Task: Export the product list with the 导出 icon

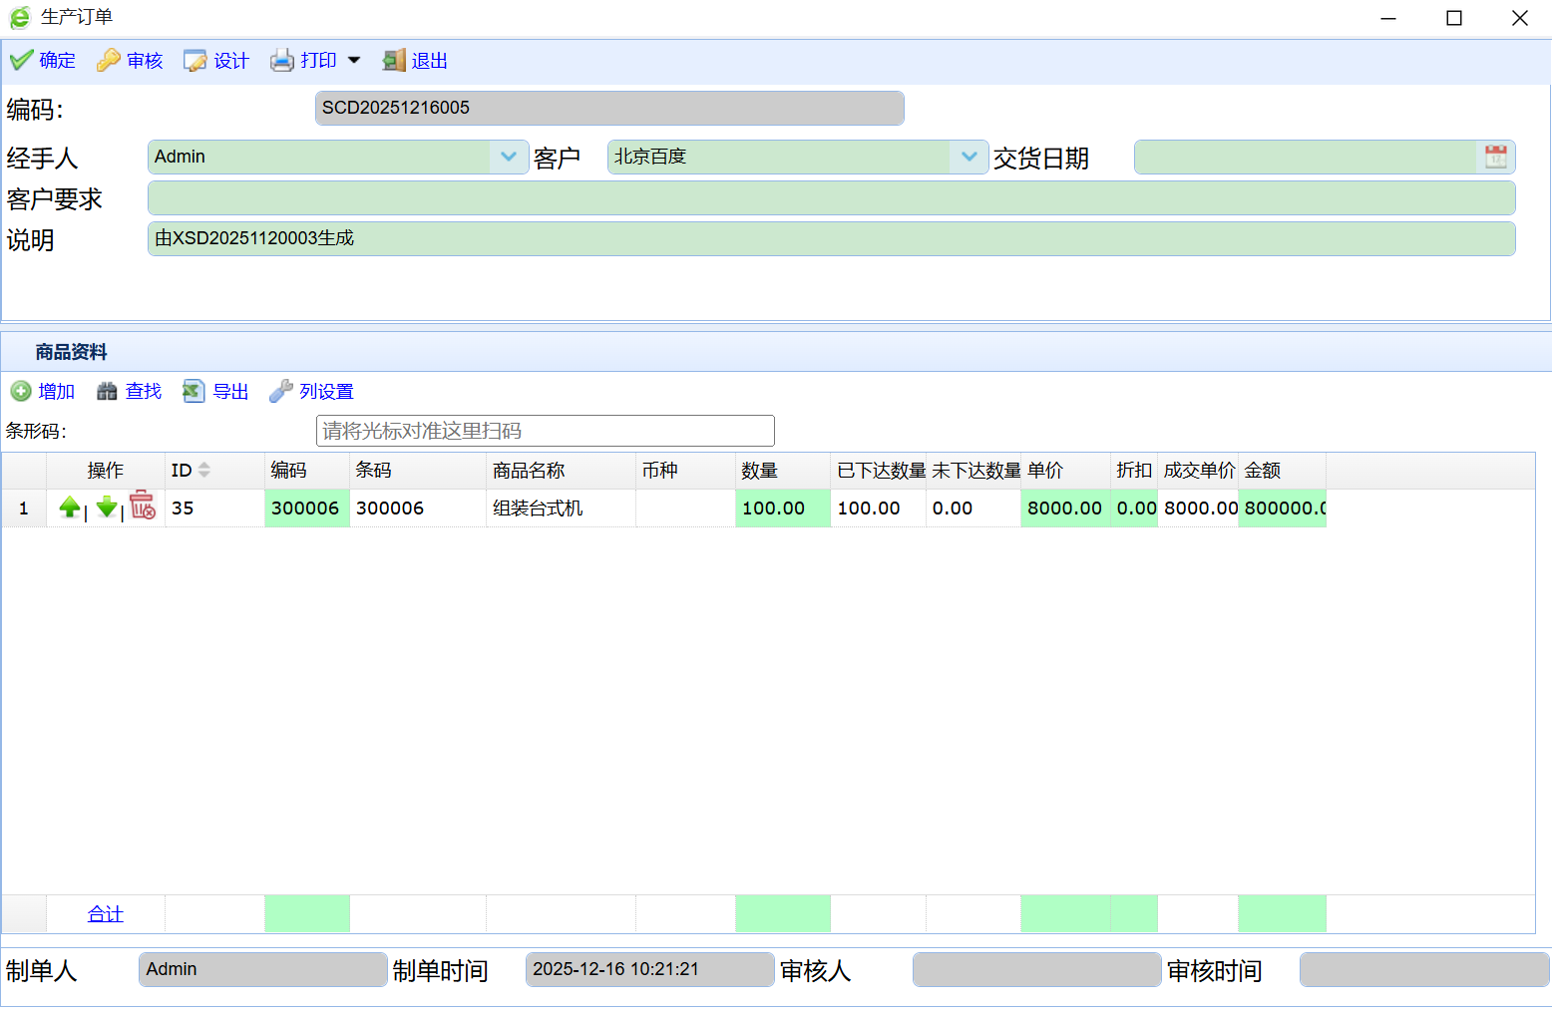Action: [194, 392]
